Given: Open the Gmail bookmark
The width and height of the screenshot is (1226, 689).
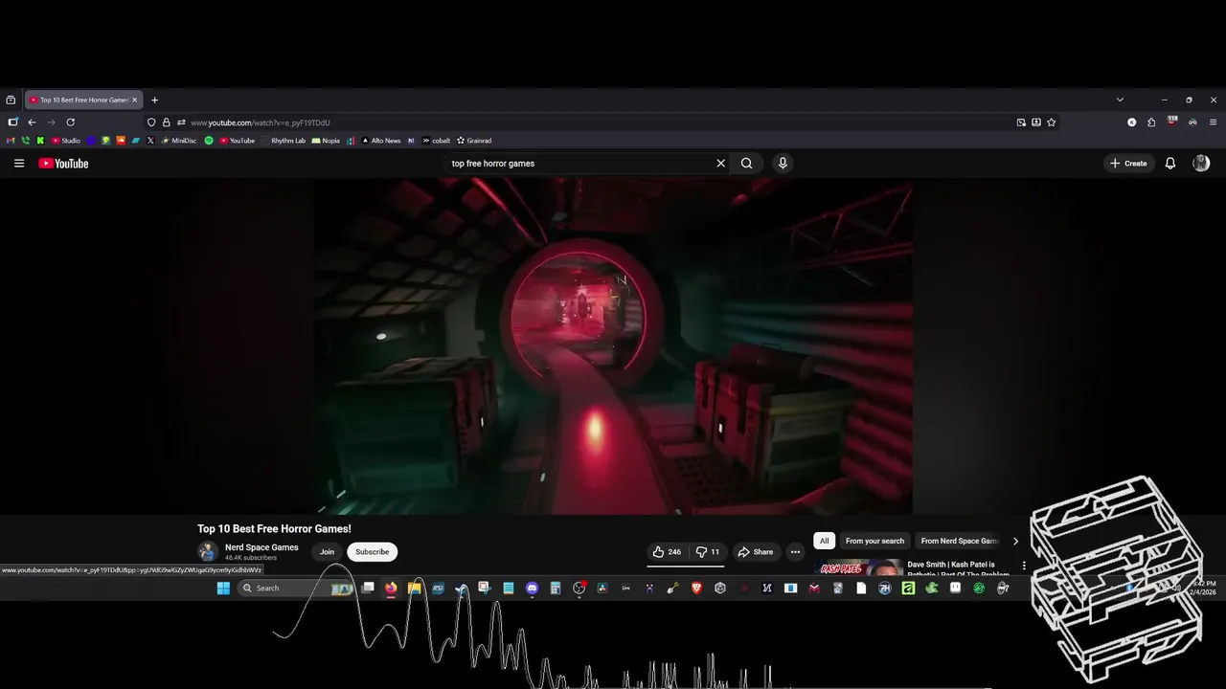Looking at the screenshot, I should 11,141.
